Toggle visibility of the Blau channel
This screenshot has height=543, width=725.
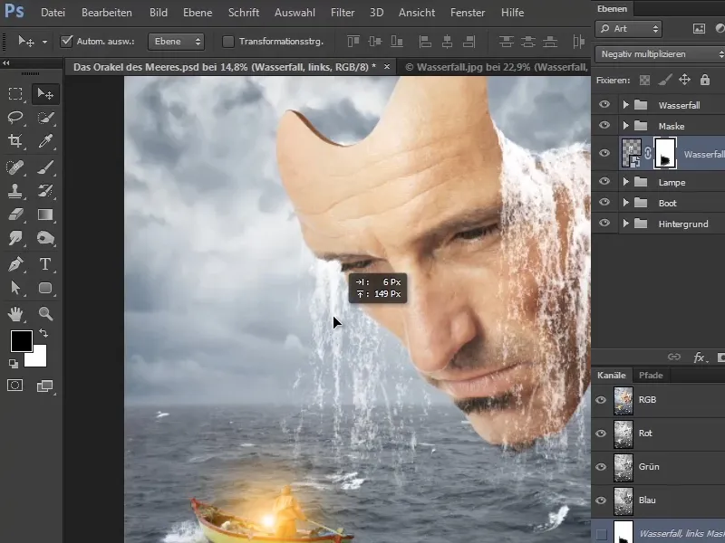click(x=601, y=500)
